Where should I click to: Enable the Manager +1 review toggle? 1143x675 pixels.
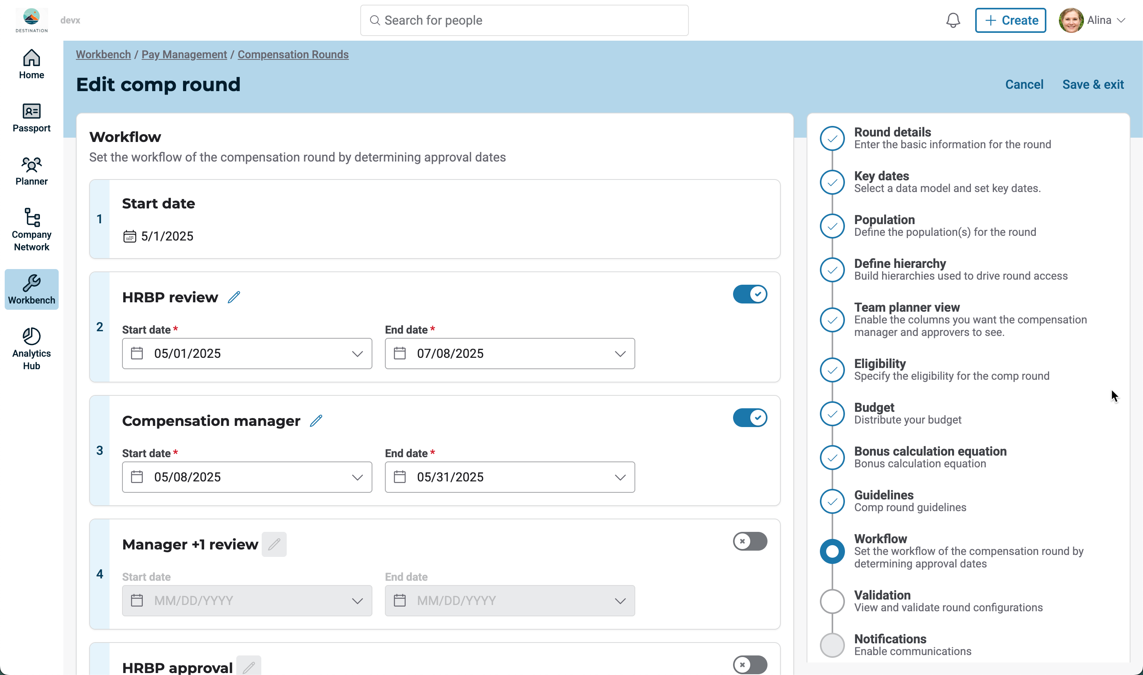749,541
